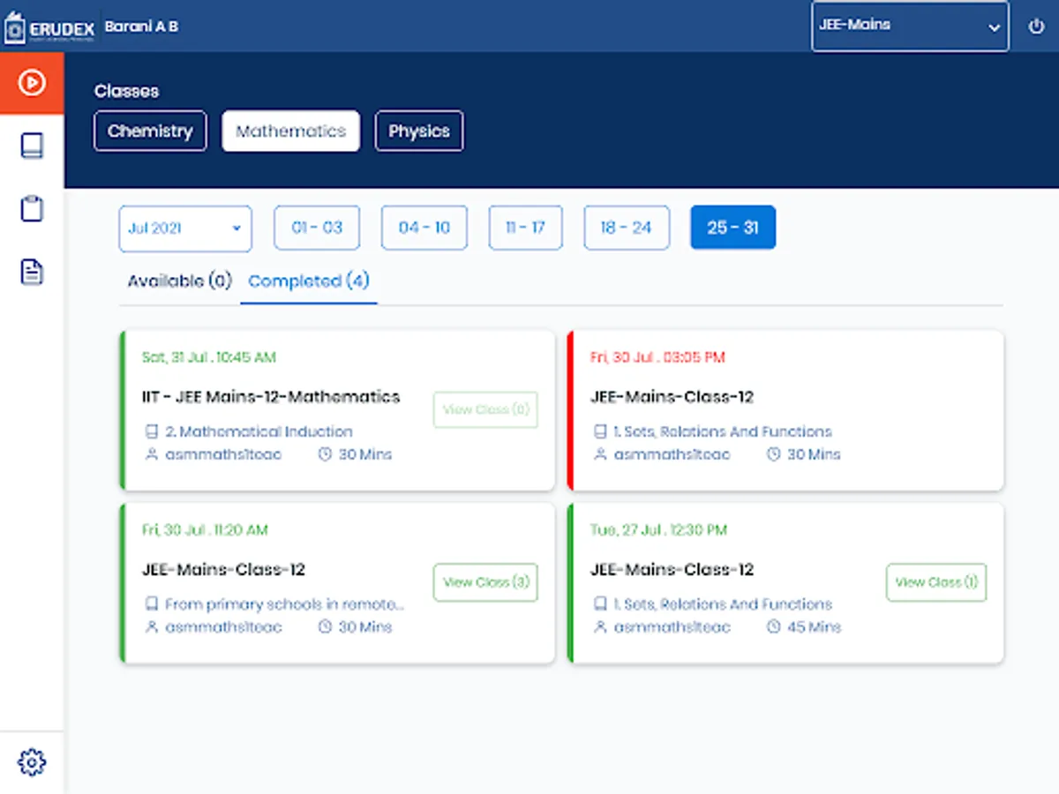Click the Erudex logo

pyautogui.click(x=49, y=26)
